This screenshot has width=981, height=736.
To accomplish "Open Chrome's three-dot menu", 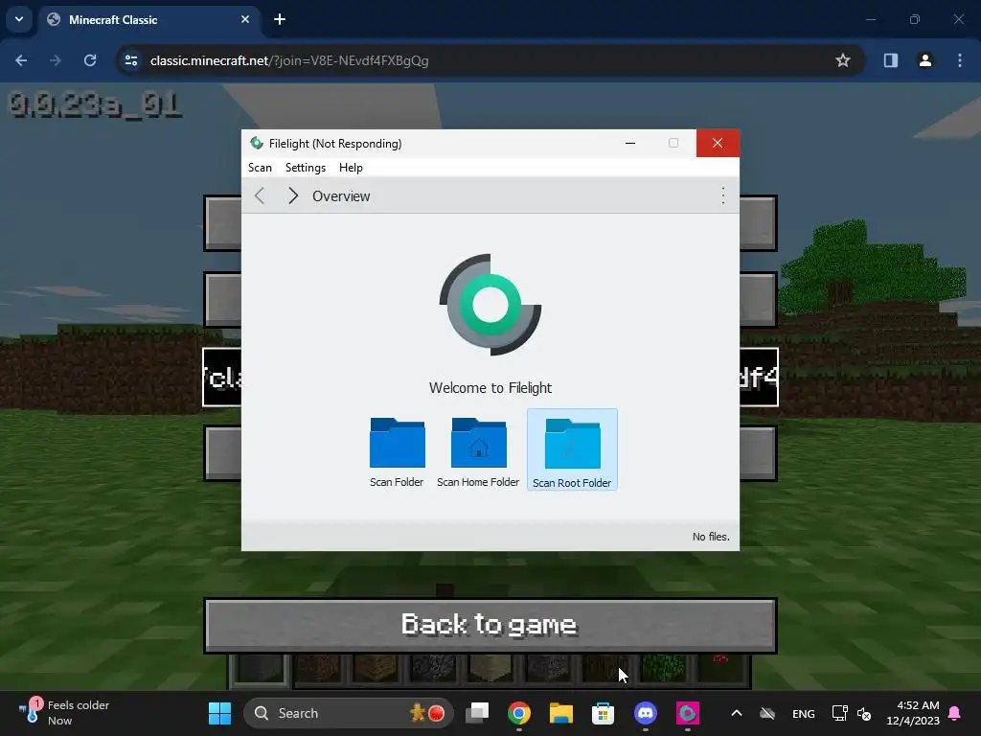I will pyautogui.click(x=960, y=60).
